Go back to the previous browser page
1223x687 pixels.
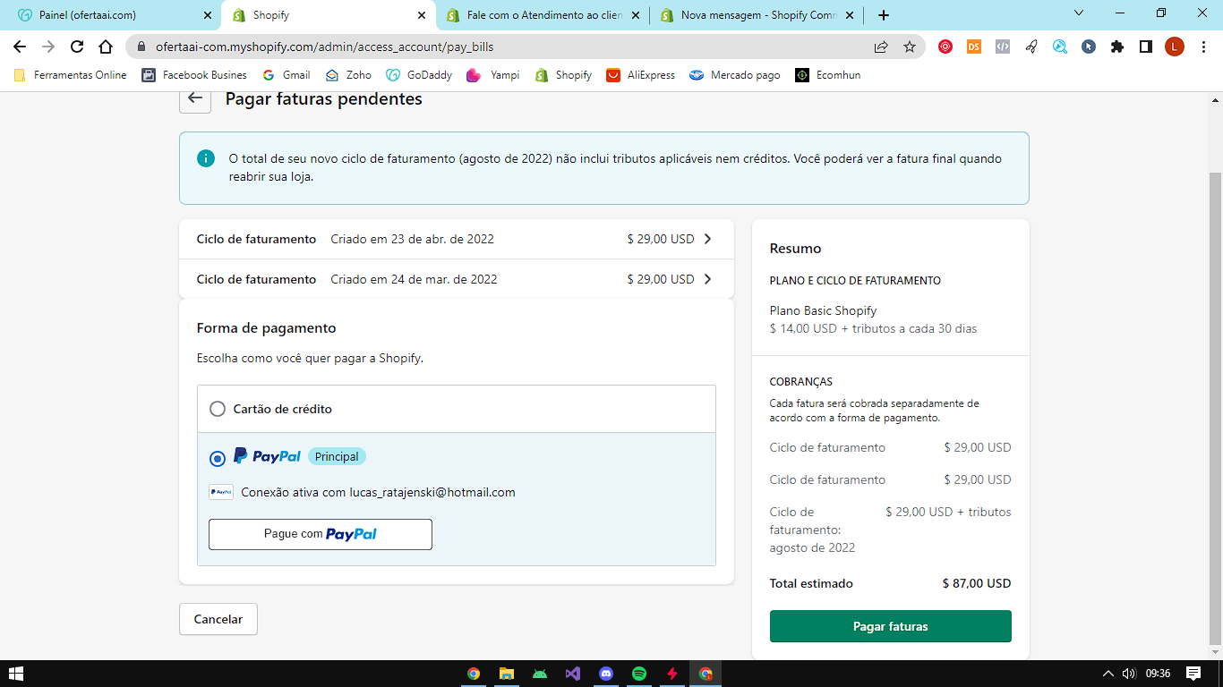(20, 47)
